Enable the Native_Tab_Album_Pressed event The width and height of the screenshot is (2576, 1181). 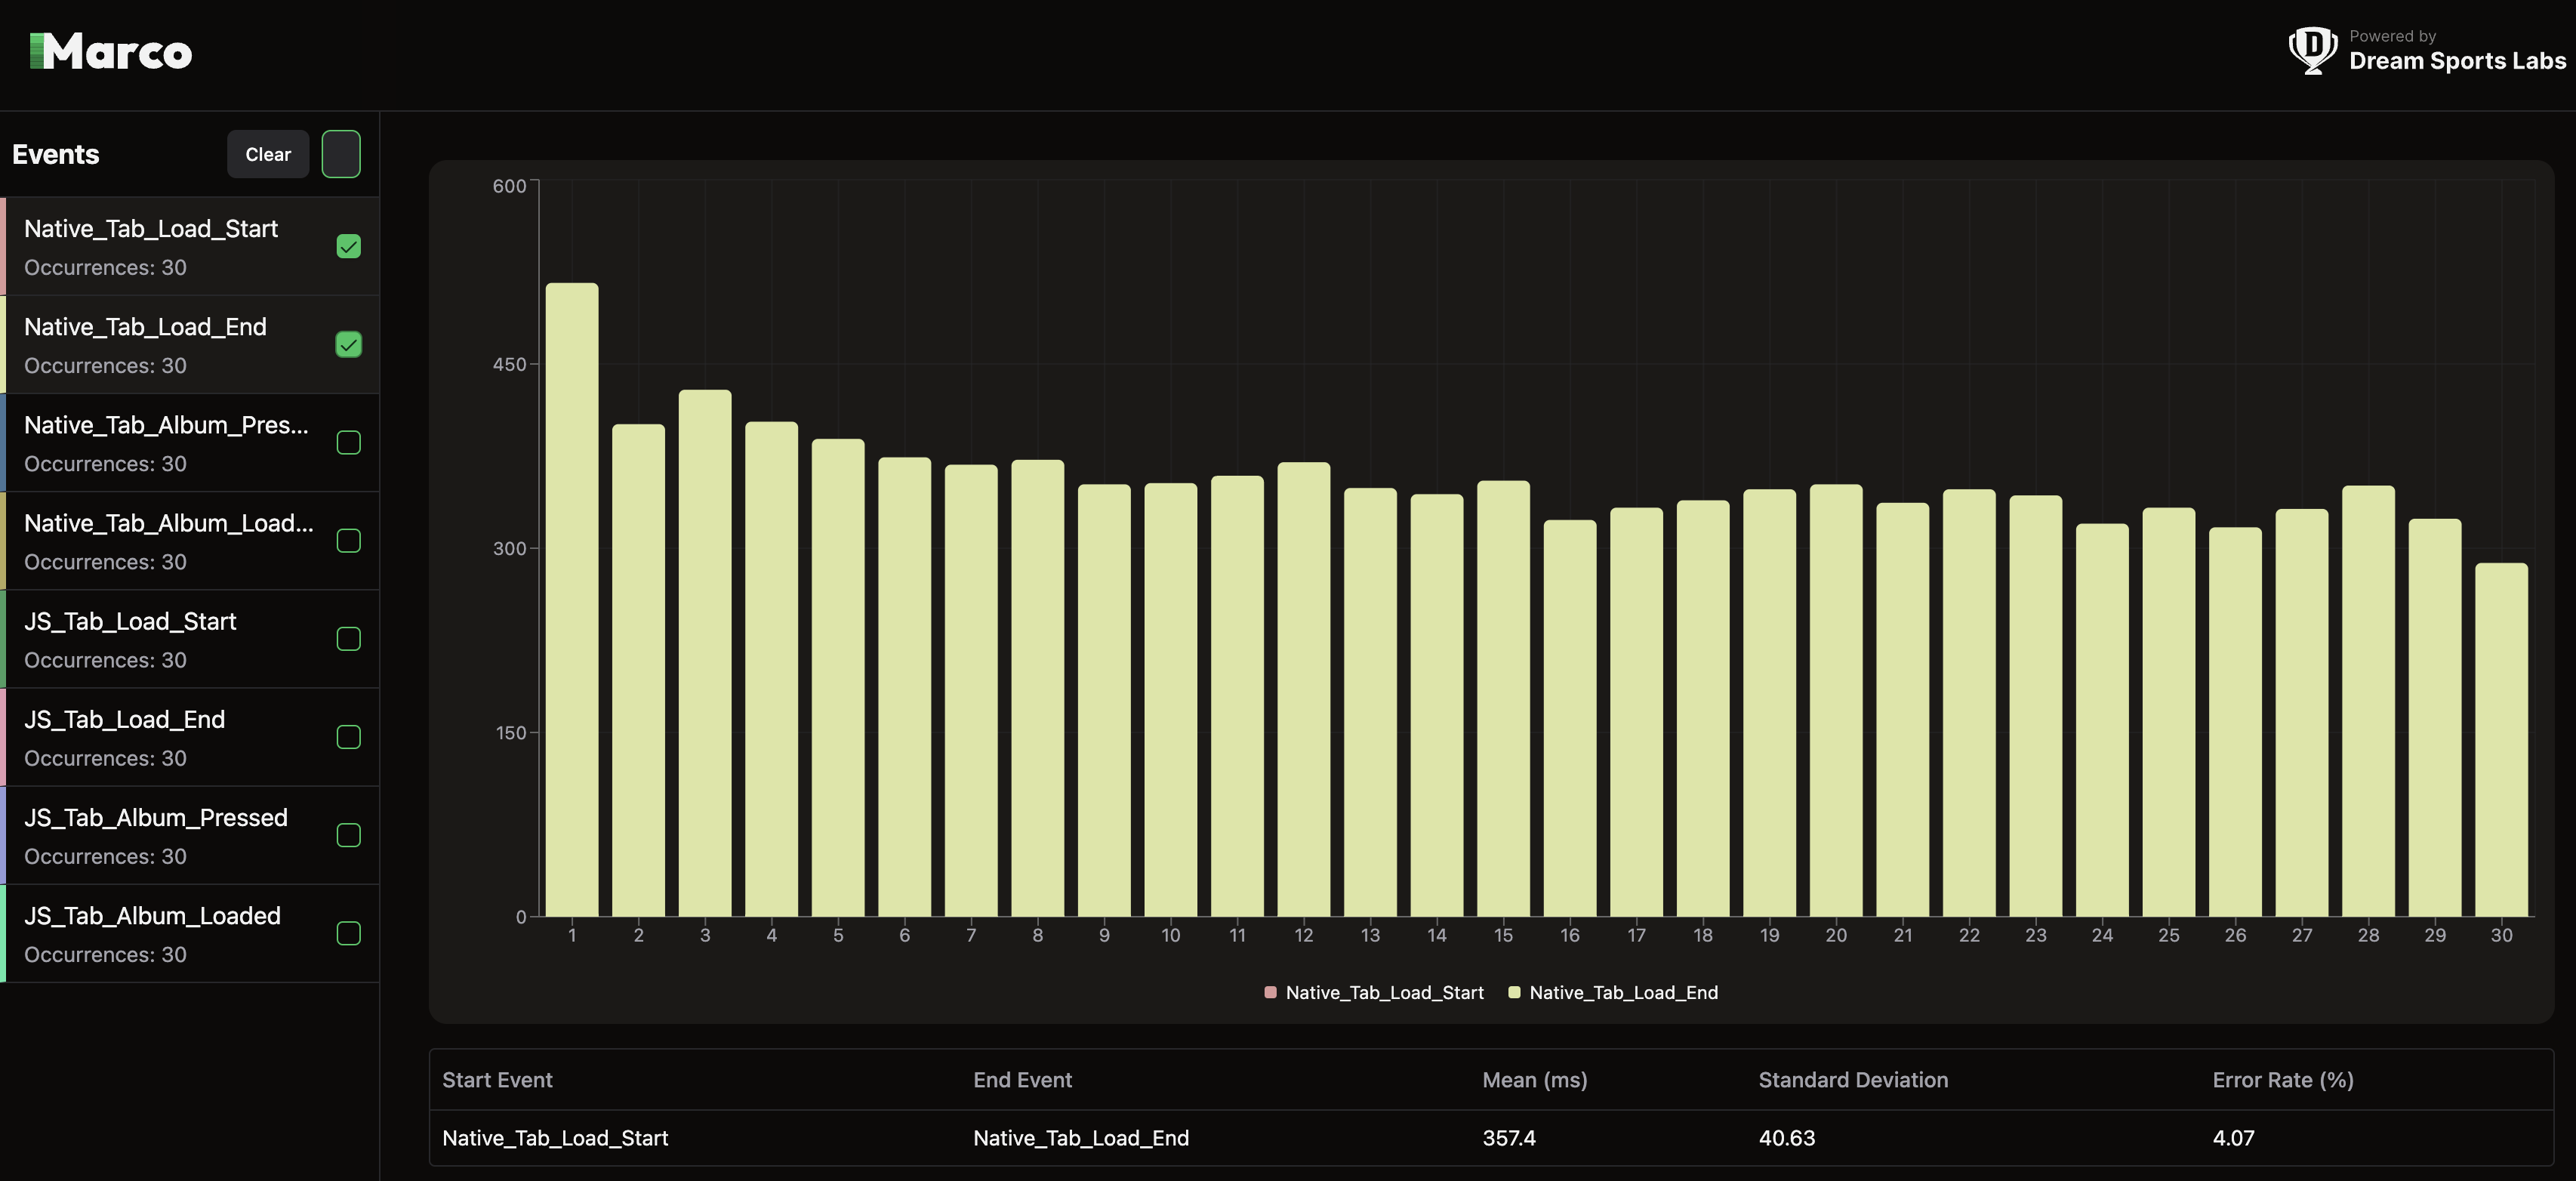coord(348,443)
